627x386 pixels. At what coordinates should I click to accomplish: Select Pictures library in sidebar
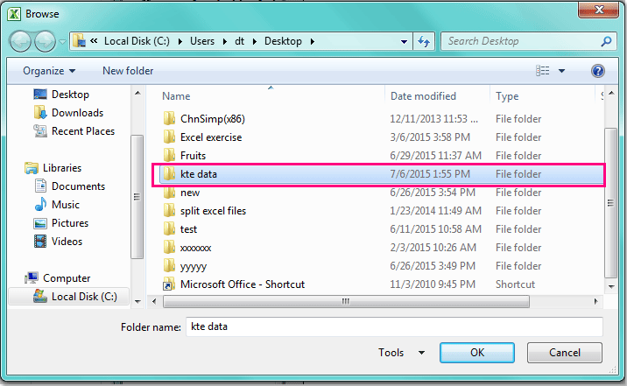(70, 223)
